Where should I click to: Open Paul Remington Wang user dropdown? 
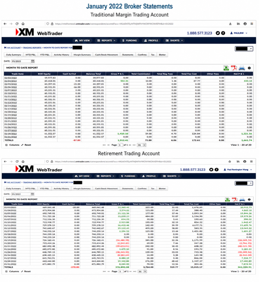[238, 170]
